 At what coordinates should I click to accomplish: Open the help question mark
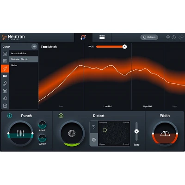coord(174,37)
